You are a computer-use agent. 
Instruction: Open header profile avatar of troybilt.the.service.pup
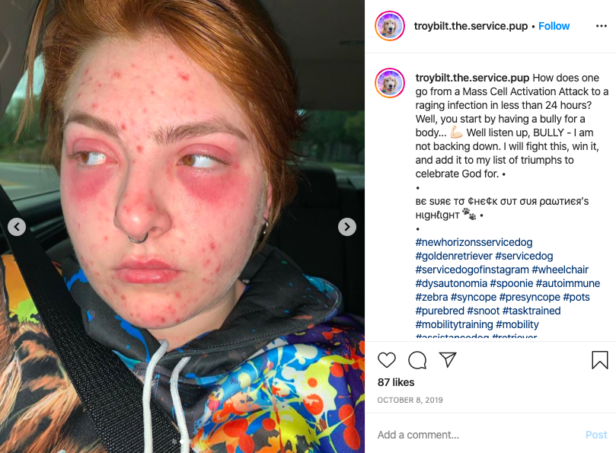tap(389, 26)
